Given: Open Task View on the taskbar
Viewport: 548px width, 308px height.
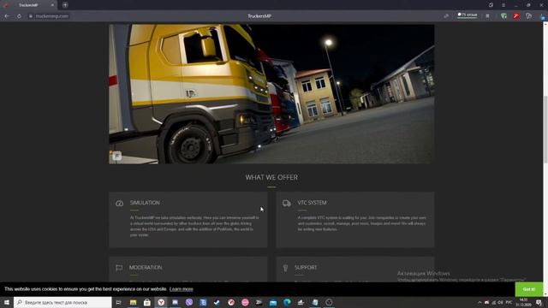Looking at the screenshot, I should click(118, 302).
